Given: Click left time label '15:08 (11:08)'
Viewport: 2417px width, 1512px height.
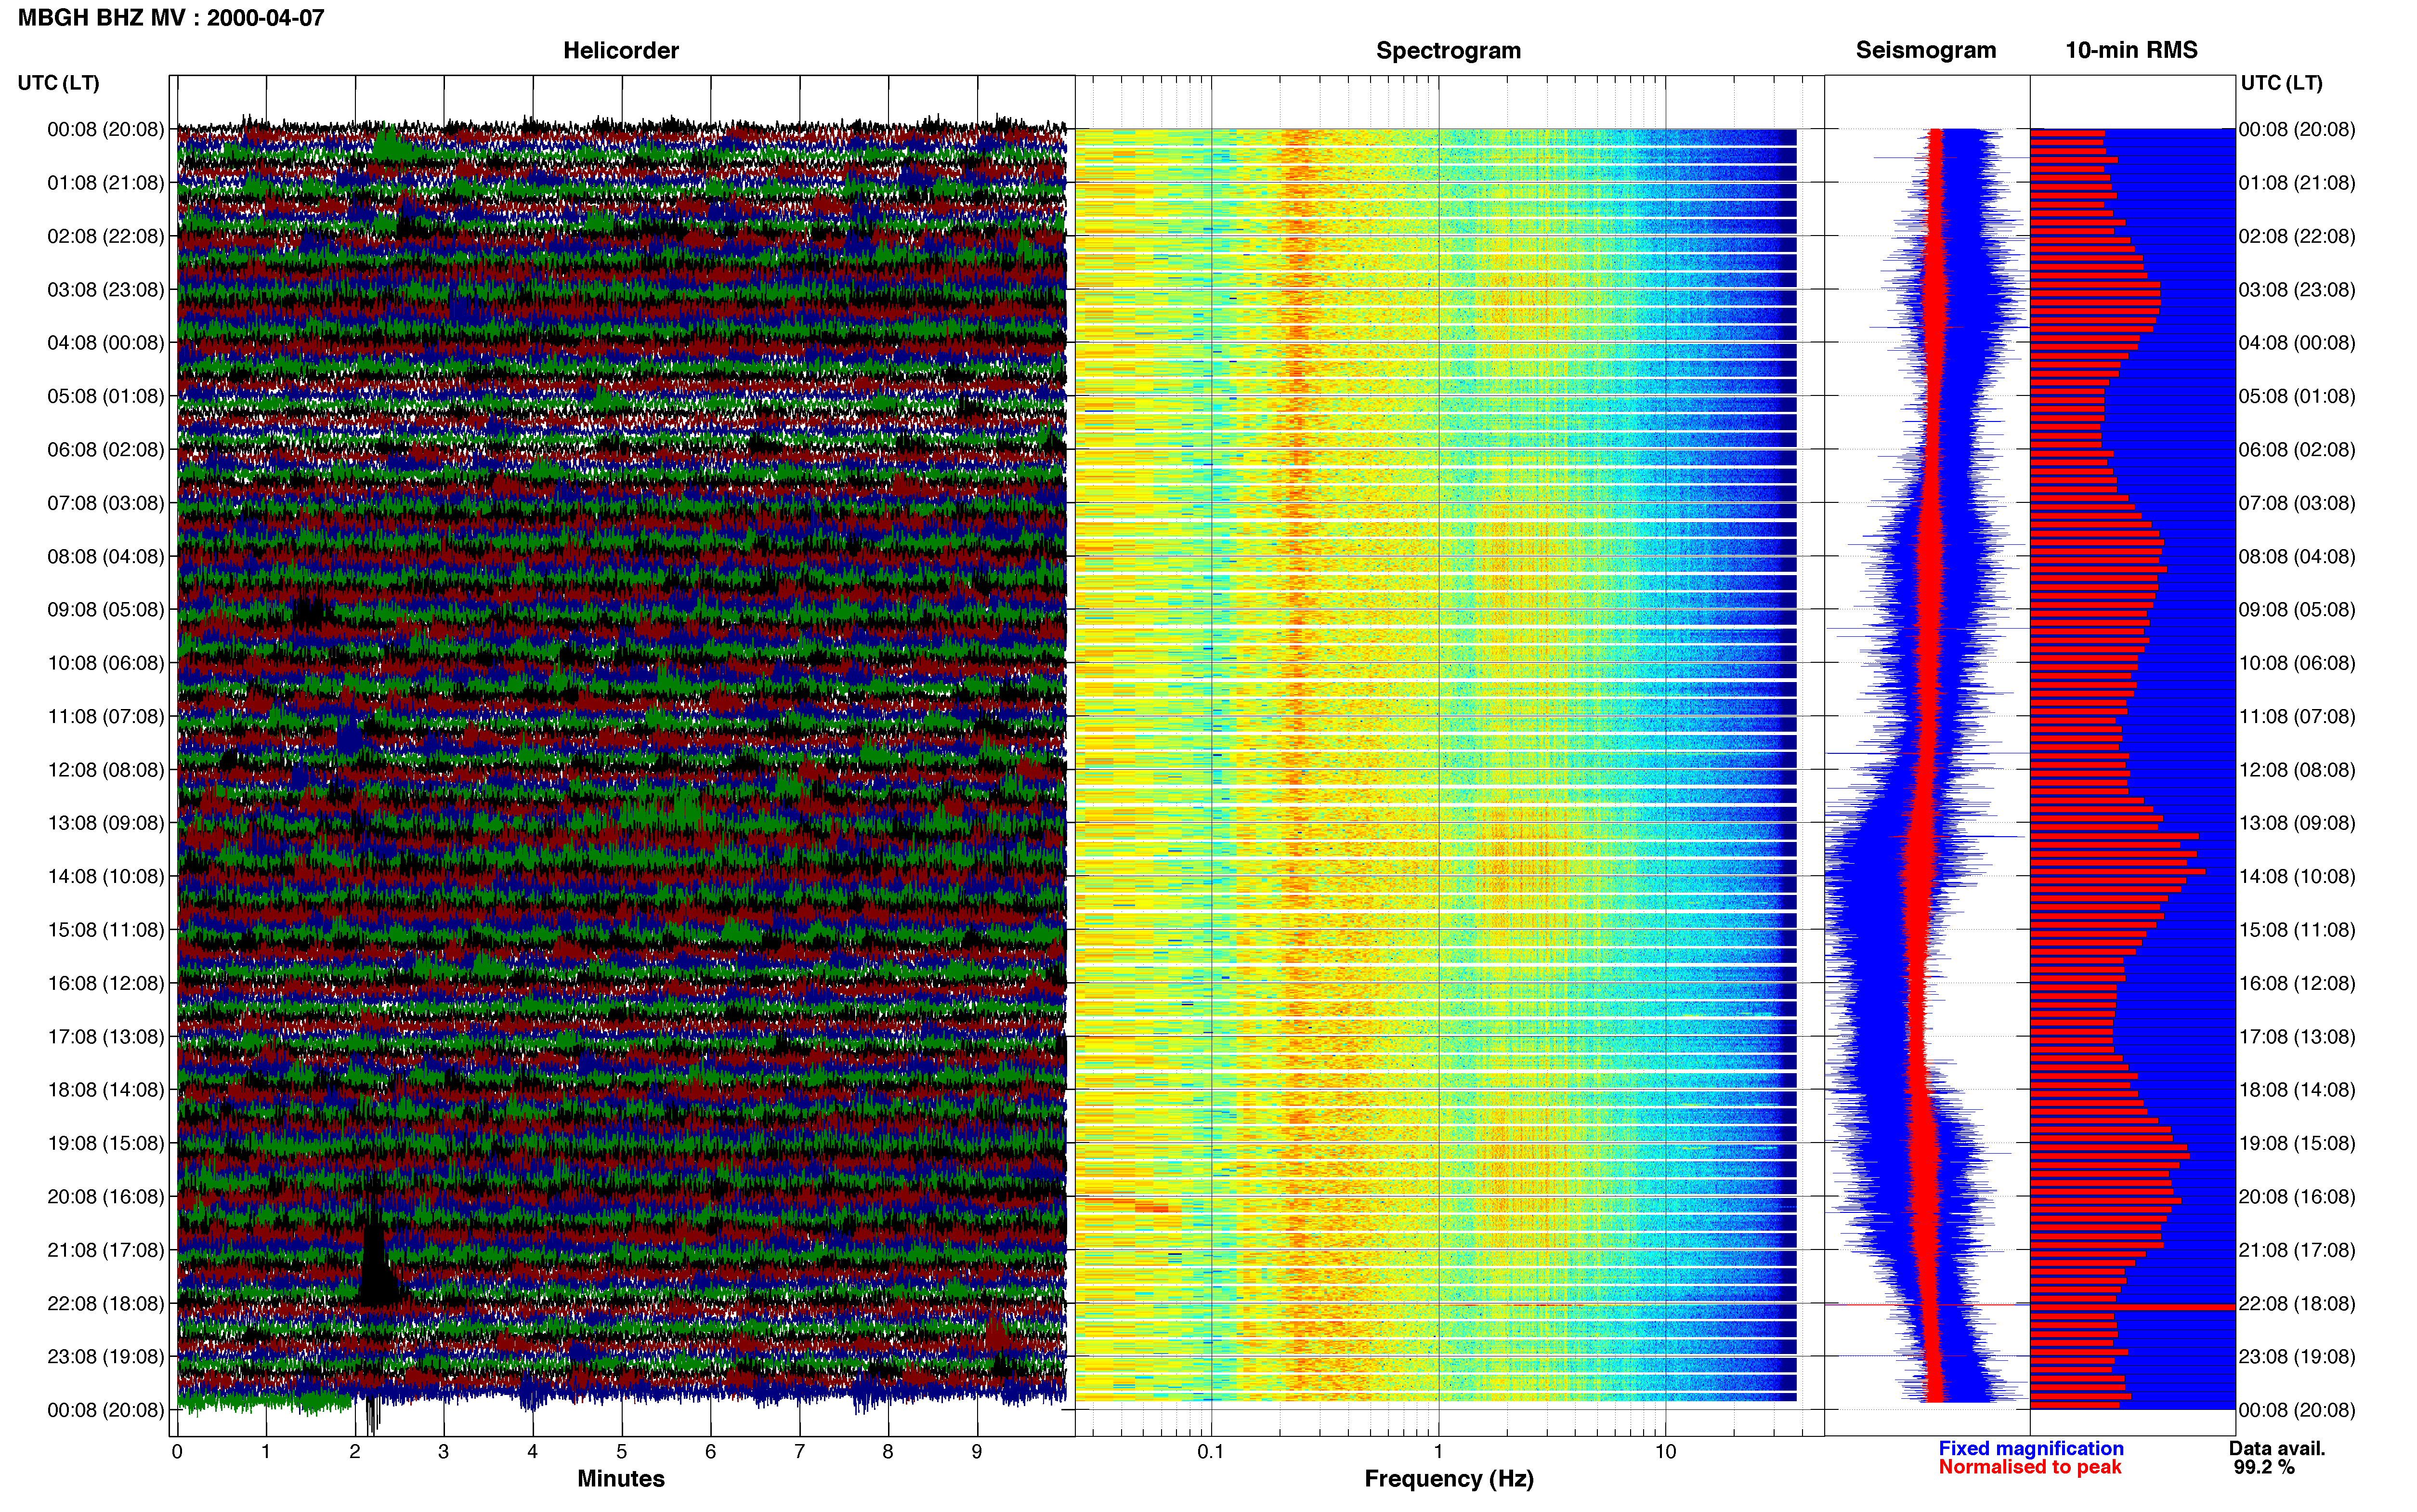Looking at the screenshot, I should tap(106, 930).
